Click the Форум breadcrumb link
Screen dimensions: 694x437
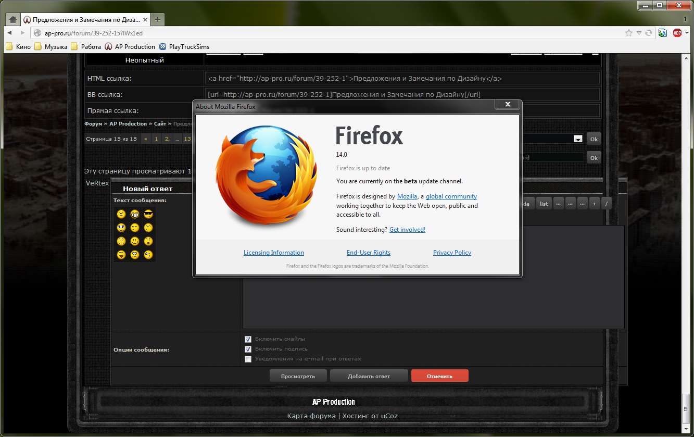tap(94, 124)
